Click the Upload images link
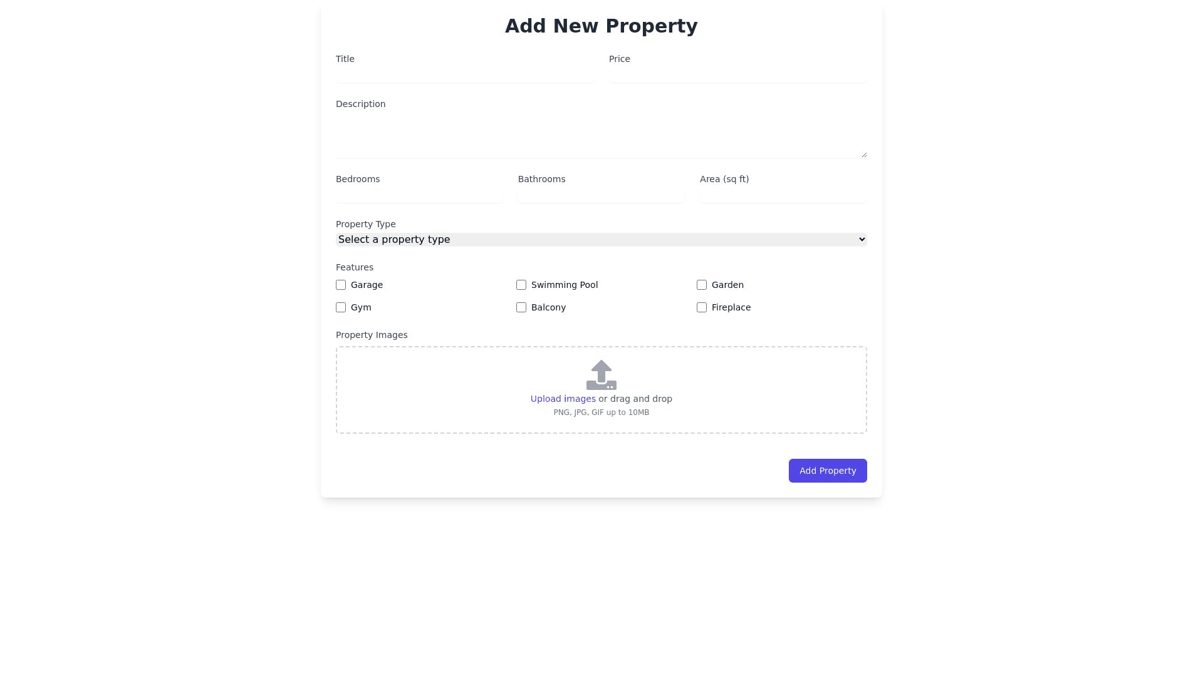Screen dimensions: 1203x676 pyautogui.click(x=563, y=399)
